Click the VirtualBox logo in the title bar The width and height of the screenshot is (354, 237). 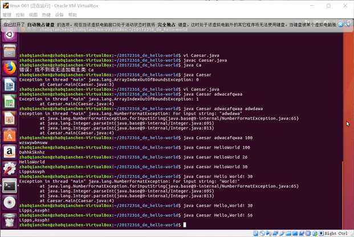click(6, 6)
